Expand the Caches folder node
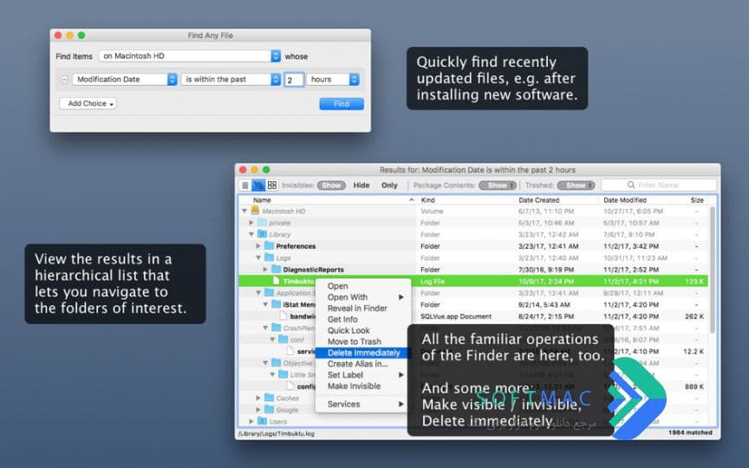The width and height of the screenshot is (749, 468). (x=258, y=398)
